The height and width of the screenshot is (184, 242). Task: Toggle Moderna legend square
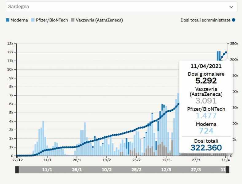8,20
